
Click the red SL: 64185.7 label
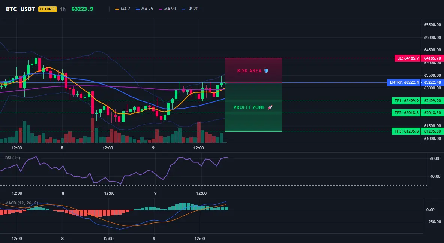point(407,58)
